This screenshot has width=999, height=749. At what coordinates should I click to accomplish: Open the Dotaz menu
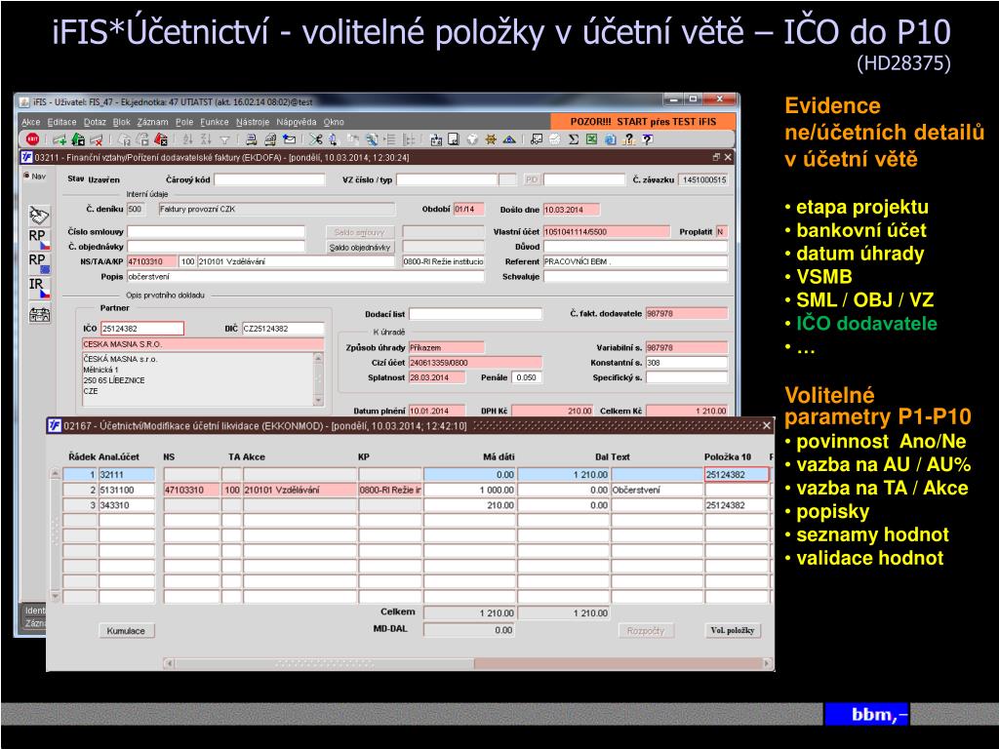click(95, 122)
